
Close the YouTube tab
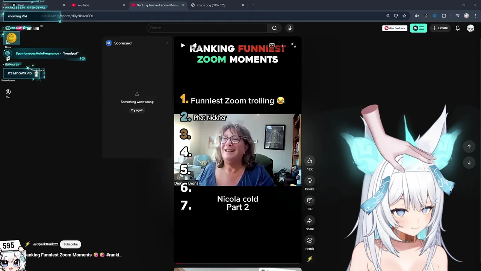pos(124,5)
